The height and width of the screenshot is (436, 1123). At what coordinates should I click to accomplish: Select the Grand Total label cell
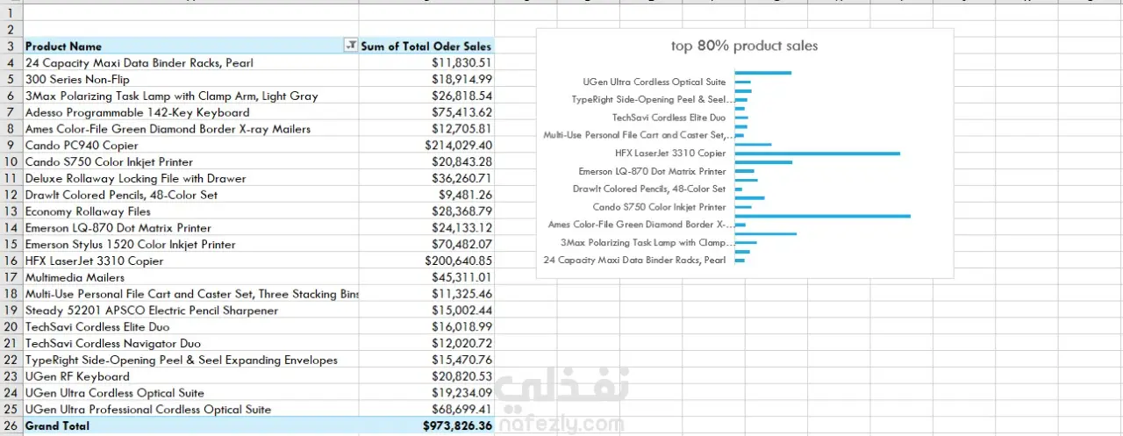coord(190,425)
